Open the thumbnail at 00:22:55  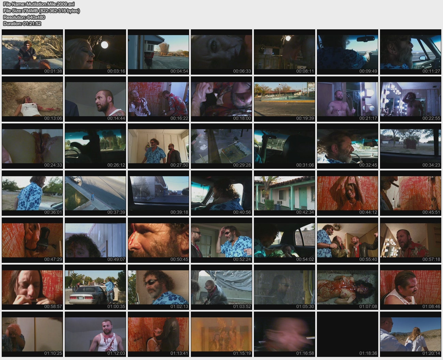point(410,99)
